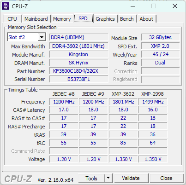The height and width of the screenshot is (185, 186).
Task: Click the JEDEC #8 column header
Action: (64, 94)
